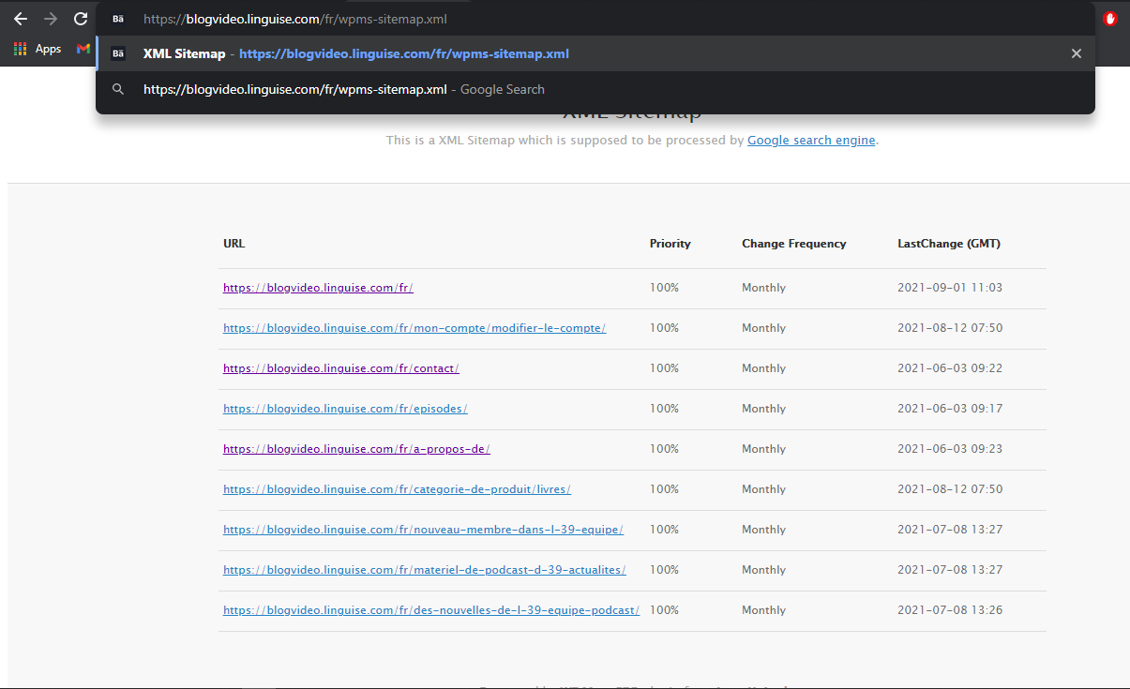
Task: Click the date 2021-06-03 09:22
Action: [x=950, y=368]
